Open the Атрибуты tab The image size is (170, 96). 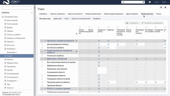coord(43,14)
